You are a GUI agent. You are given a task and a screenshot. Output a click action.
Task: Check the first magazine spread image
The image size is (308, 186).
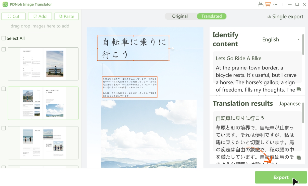click(x=4, y=49)
